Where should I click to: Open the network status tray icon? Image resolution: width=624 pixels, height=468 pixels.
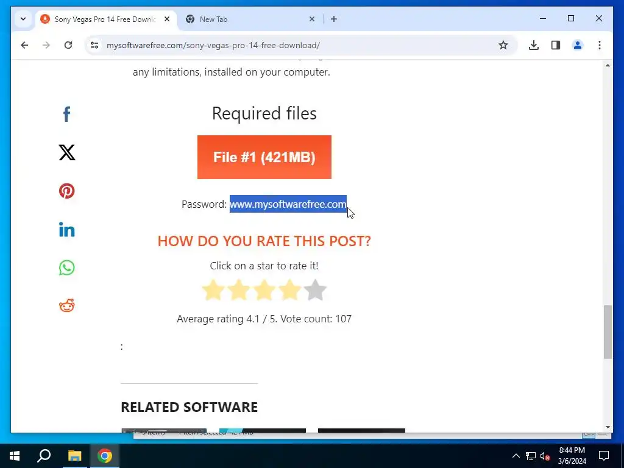(531, 456)
